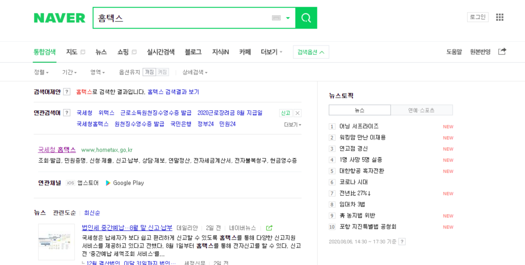The image size is (525, 265).
Task: Click the news article thumbnail image
Action: 56,242
